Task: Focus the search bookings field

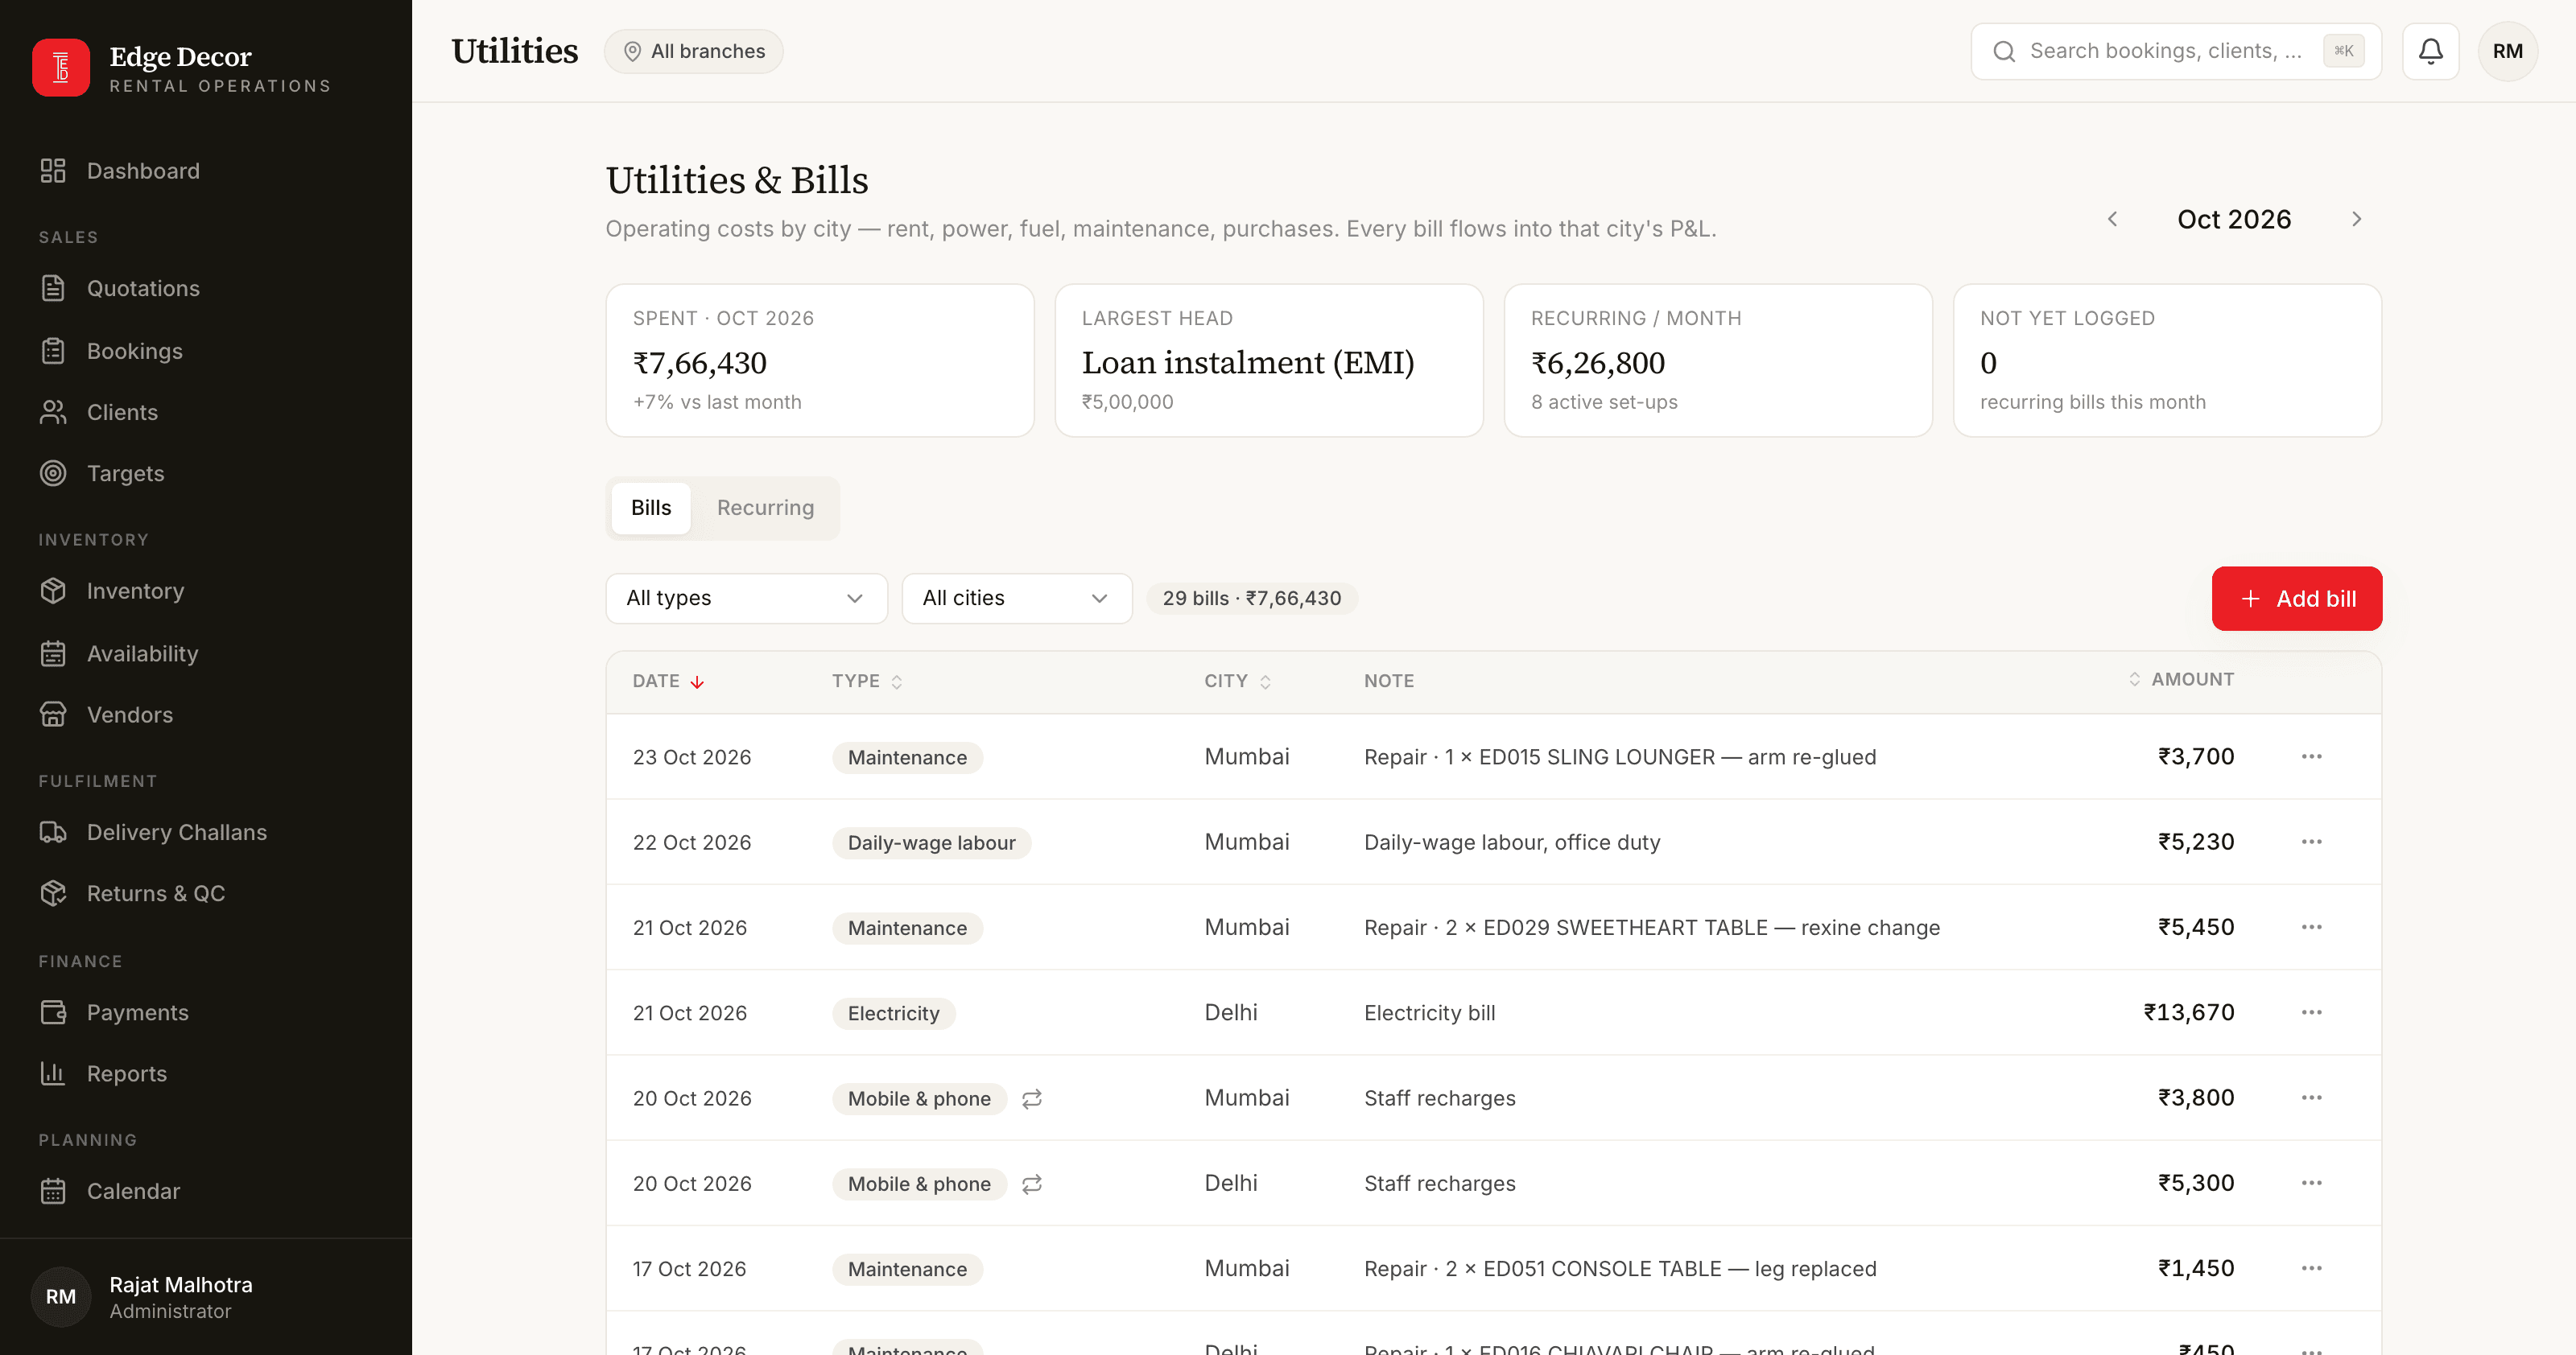Action: [x=2176, y=51]
